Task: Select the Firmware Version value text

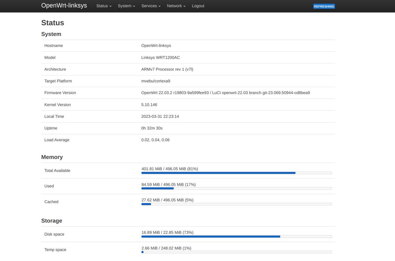Action: pyautogui.click(x=225, y=93)
